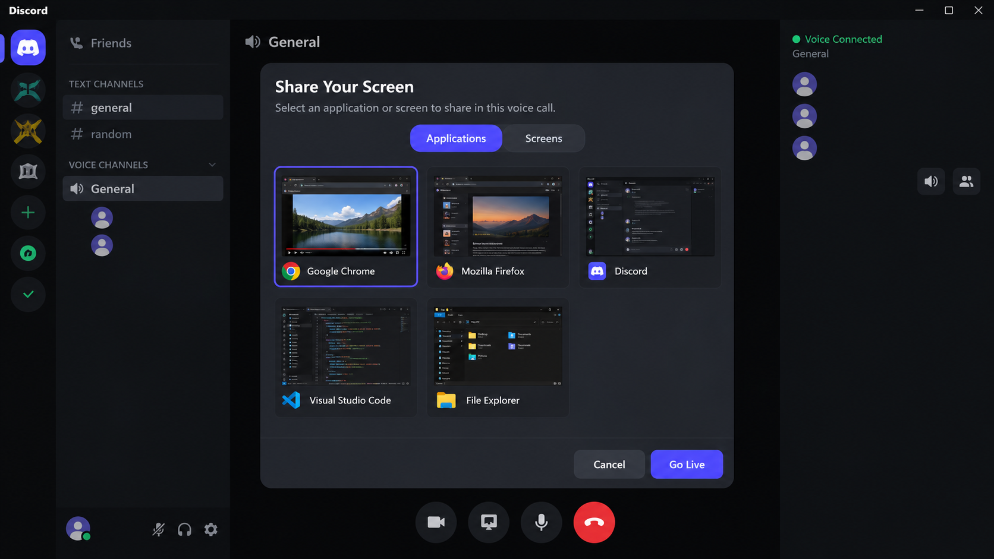
Task: Open the green compass Explore servers icon
Action: 28,254
